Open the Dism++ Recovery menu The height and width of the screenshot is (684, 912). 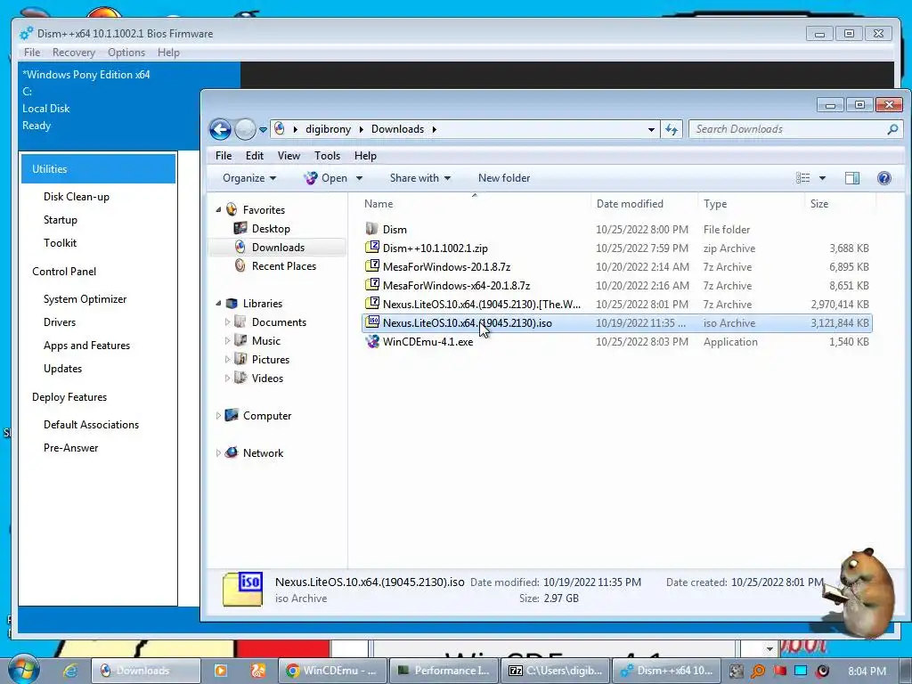point(73,53)
